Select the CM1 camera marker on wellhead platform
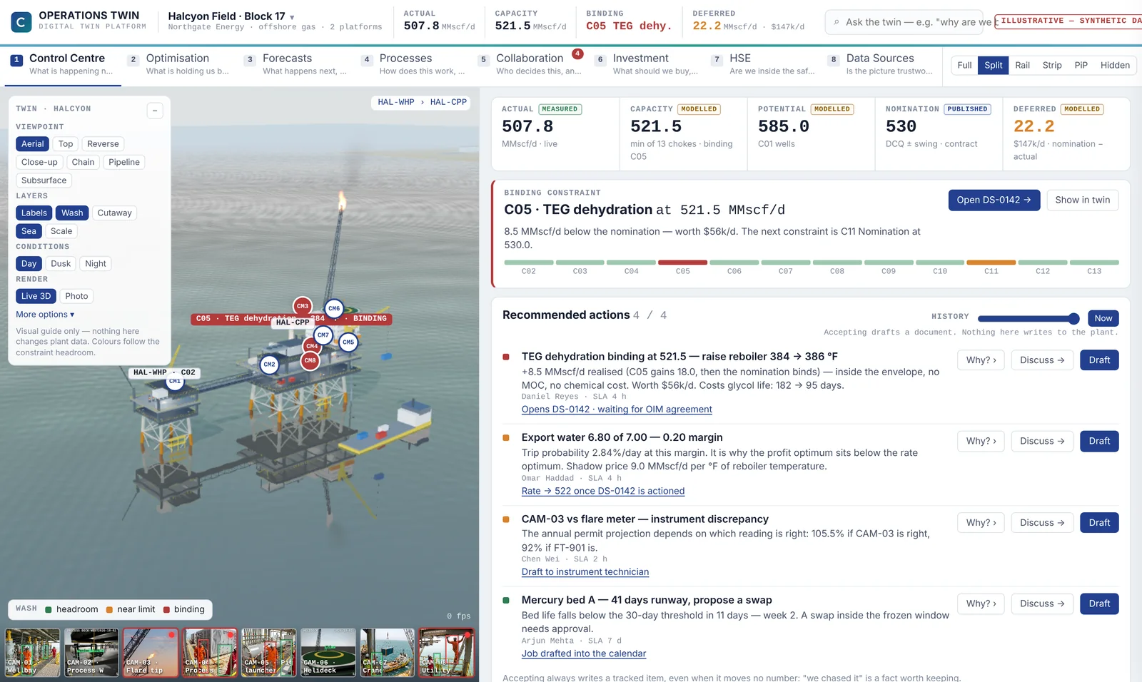The height and width of the screenshot is (682, 1142). click(175, 383)
